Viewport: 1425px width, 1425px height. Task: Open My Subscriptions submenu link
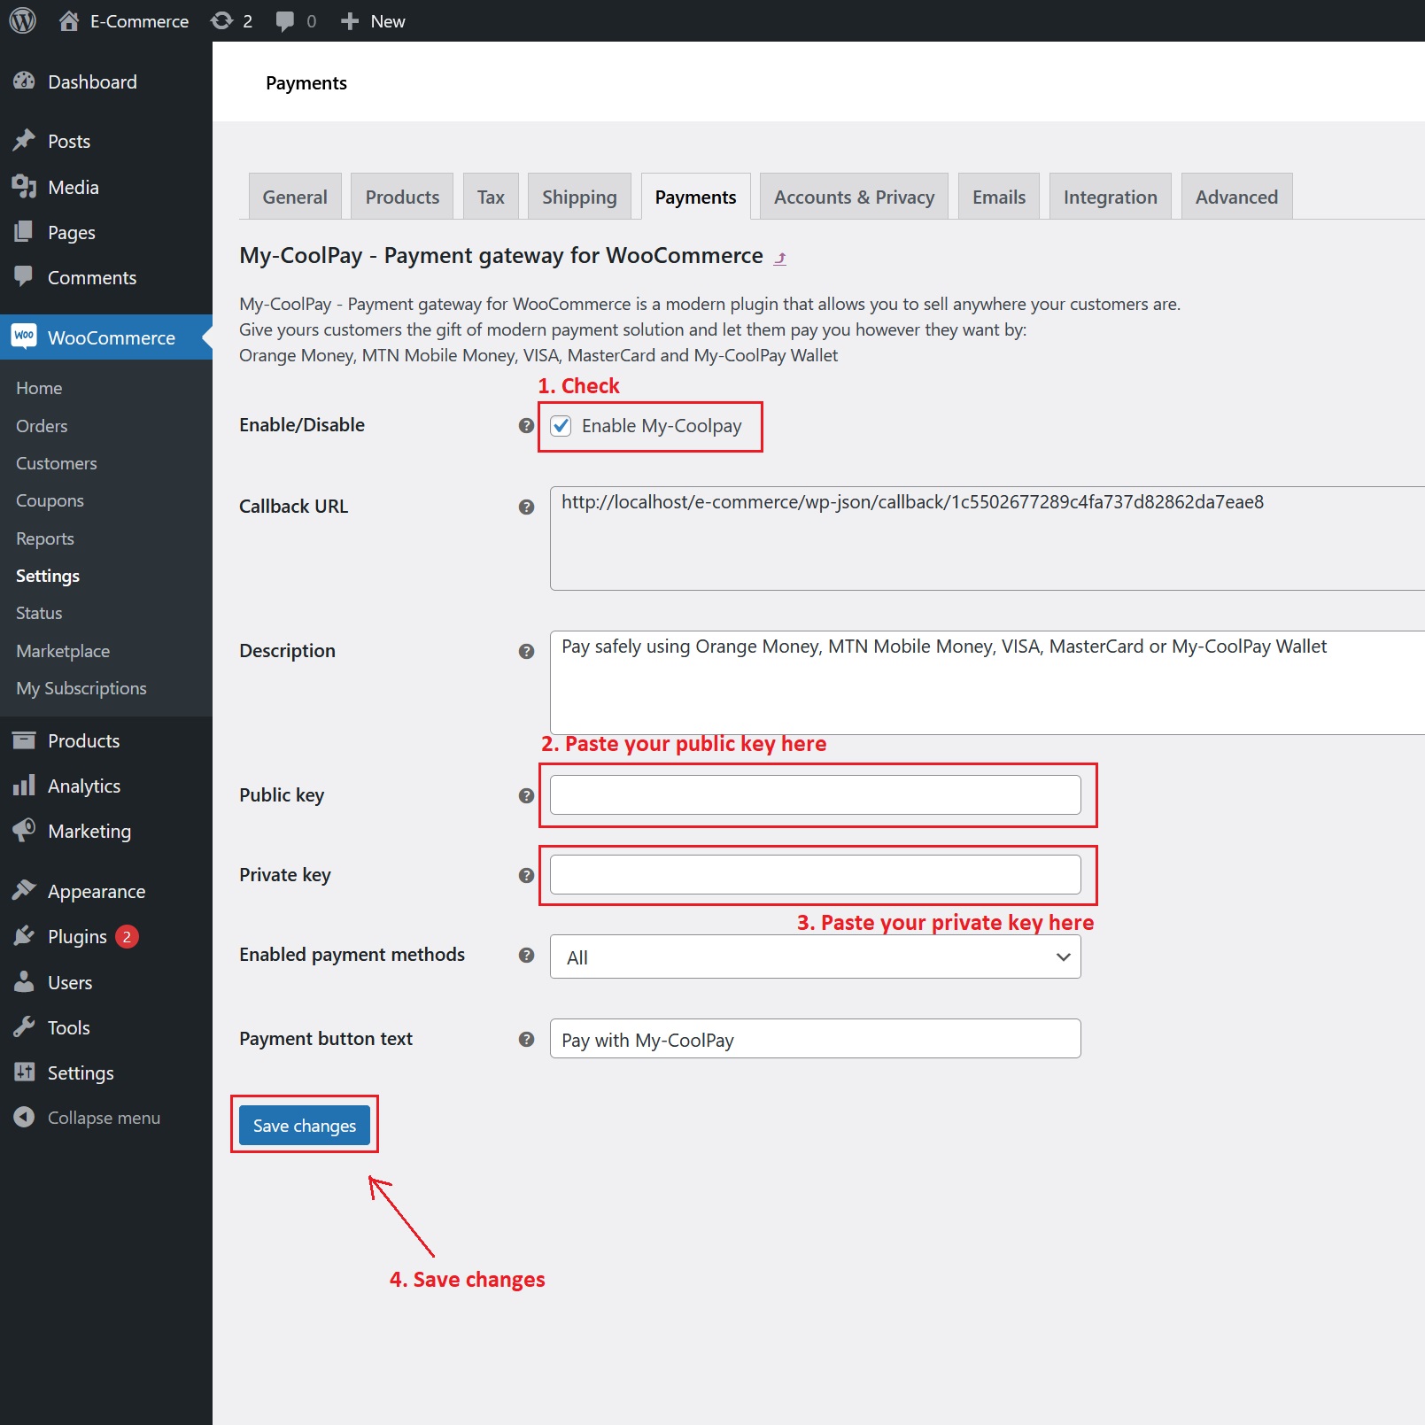81,688
